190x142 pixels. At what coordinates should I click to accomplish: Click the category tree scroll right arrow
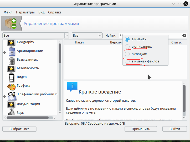[54, 117]
